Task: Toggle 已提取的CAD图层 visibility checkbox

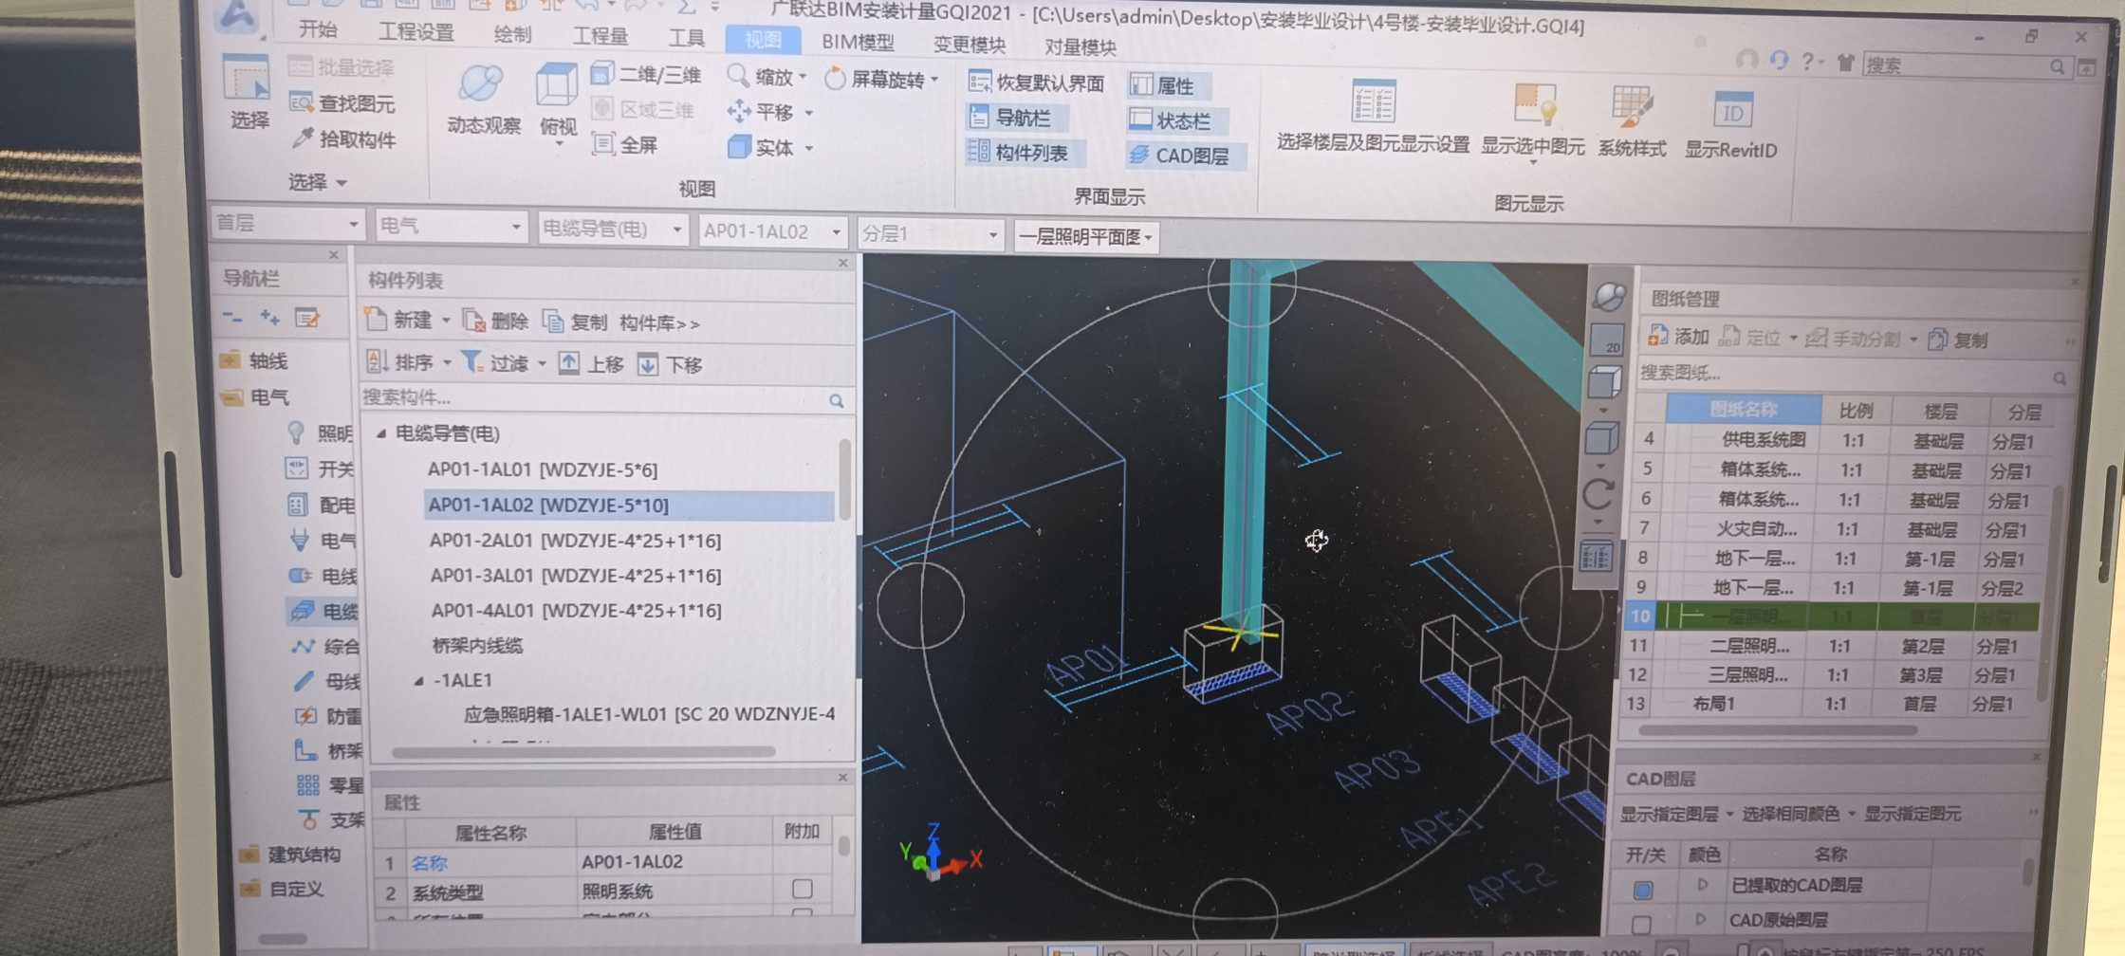Action: click(x=1643, y=890)
